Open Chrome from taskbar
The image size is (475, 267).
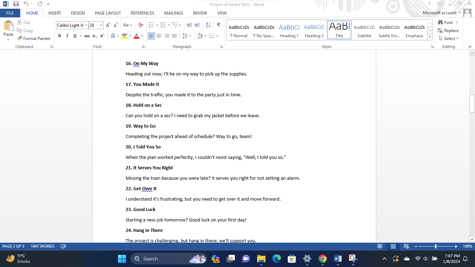tap(323, 259)
